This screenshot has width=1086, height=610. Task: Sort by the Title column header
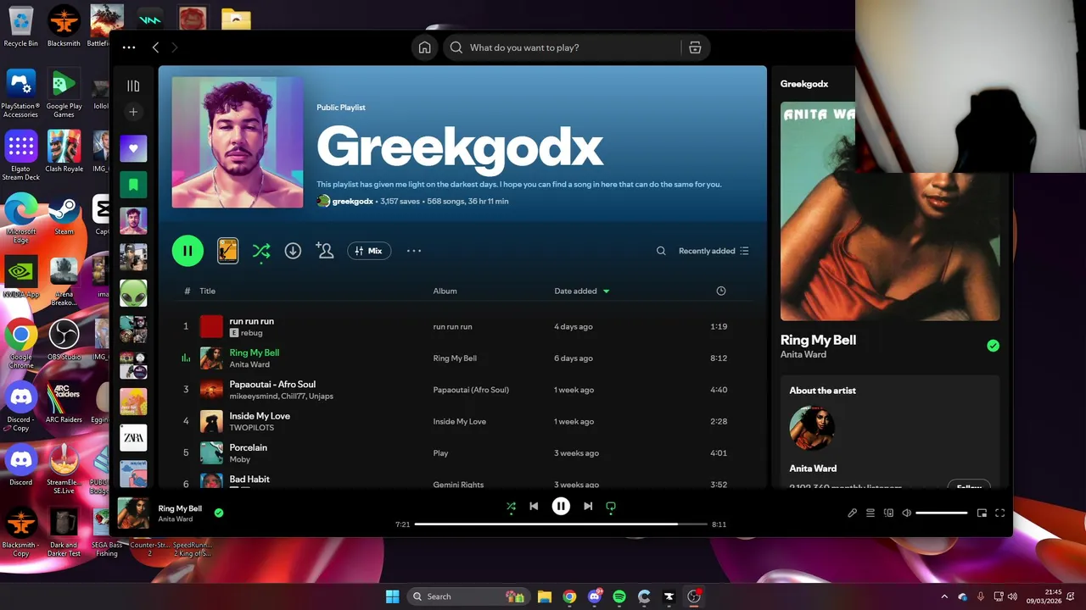208,291
